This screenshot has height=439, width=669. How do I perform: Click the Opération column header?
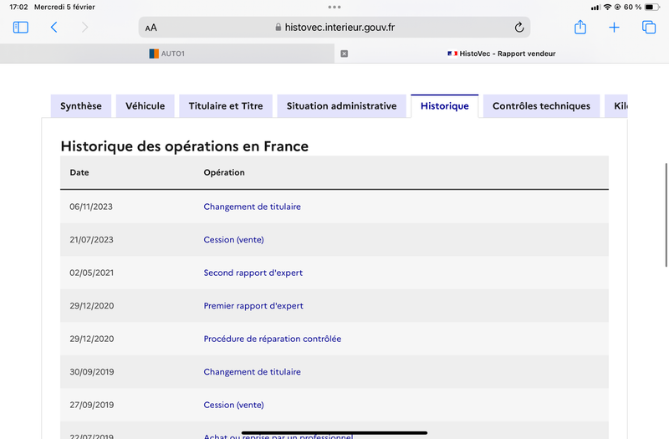(224, 172)
